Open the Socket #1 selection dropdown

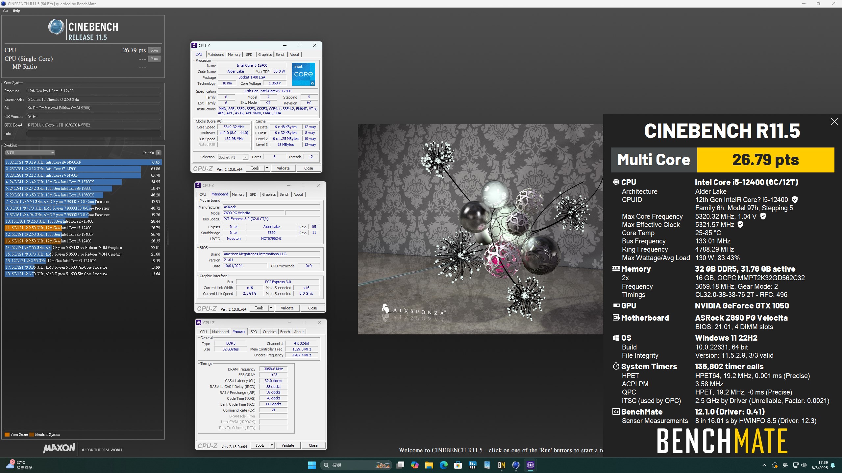(233, 157)
